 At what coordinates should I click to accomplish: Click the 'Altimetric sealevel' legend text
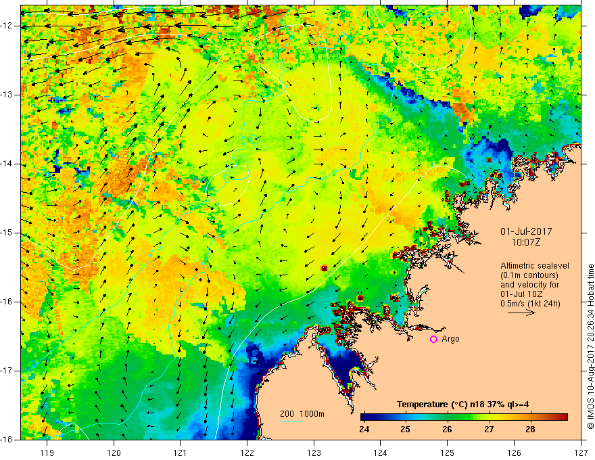pyautogui.click(x=535, y=266)
